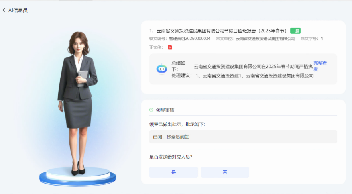Click the blue robot assistant icon
The image size is (352, 194).
click(161, 69)
